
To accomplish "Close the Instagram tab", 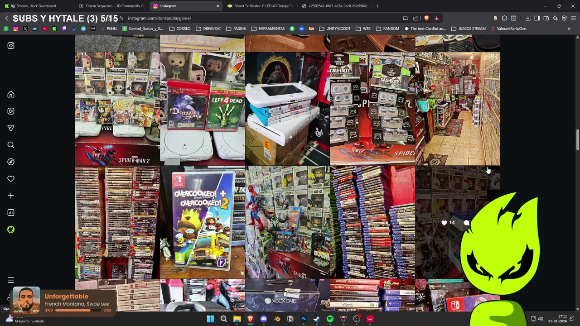I will (x=217, y=6).
